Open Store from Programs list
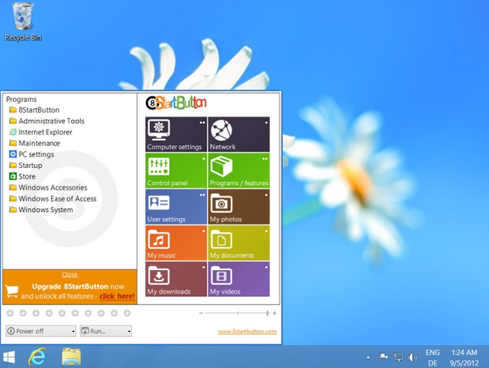 pos(22,176)
